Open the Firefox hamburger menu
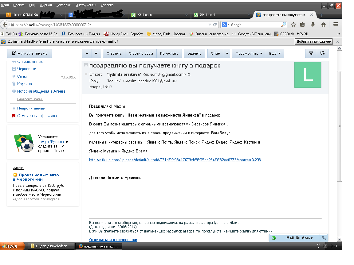 point(336,25)
